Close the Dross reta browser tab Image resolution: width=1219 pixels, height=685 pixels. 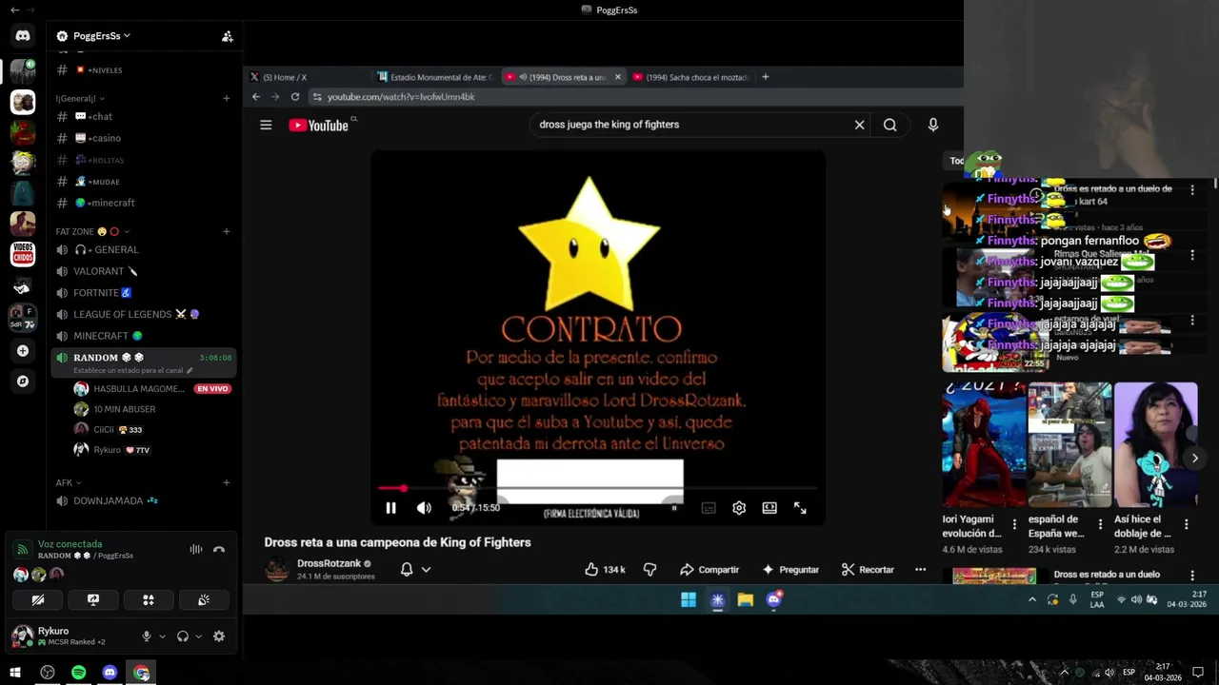tap(617, 77)
